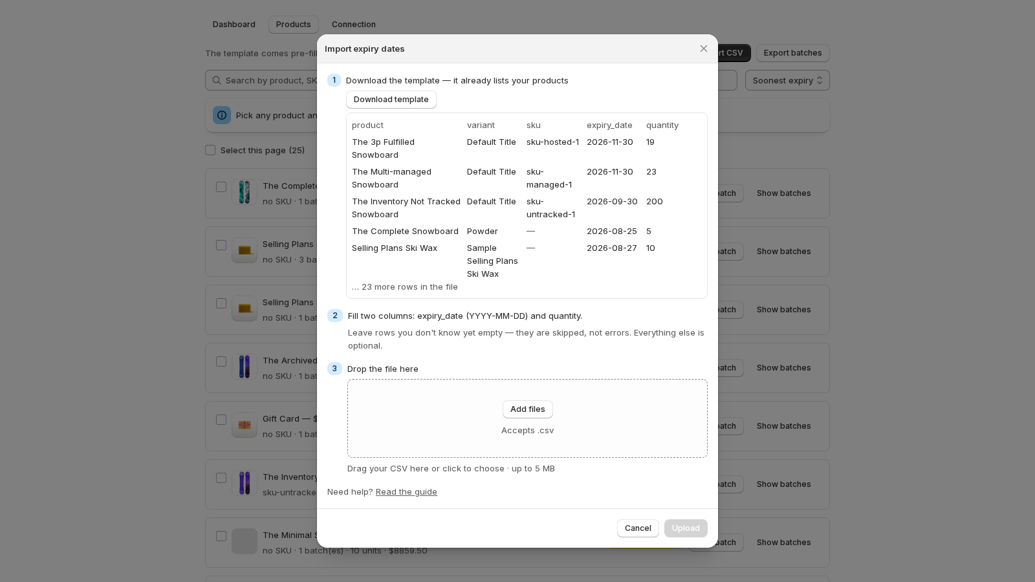Download the CSV template
This screenshot has width=1035, height=582.
pos(391,100)
